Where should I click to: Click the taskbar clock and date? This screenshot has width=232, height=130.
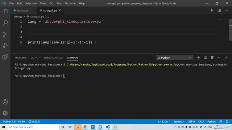pos(218,127)
